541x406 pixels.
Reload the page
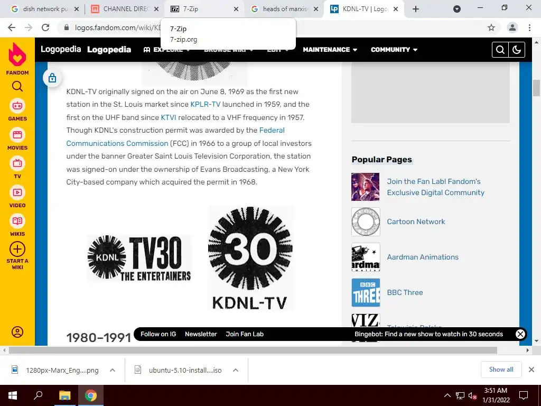click(45, 27)
